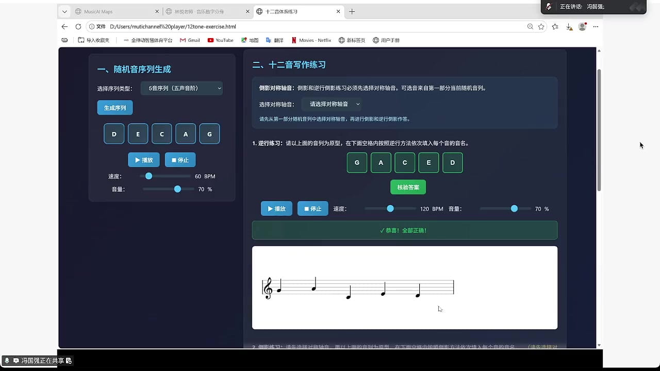Open the 选择对称轴音 dropdown
The image size is (660, 371).
pyautogui.click(x=332, y=104)
